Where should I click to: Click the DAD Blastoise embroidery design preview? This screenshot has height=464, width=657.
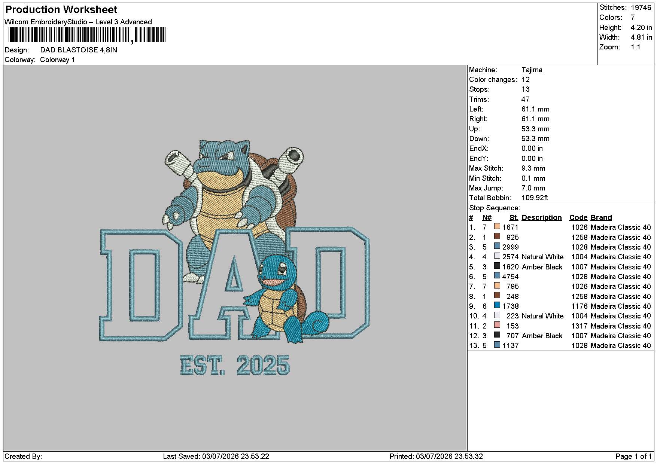click(x=235, y=257)
